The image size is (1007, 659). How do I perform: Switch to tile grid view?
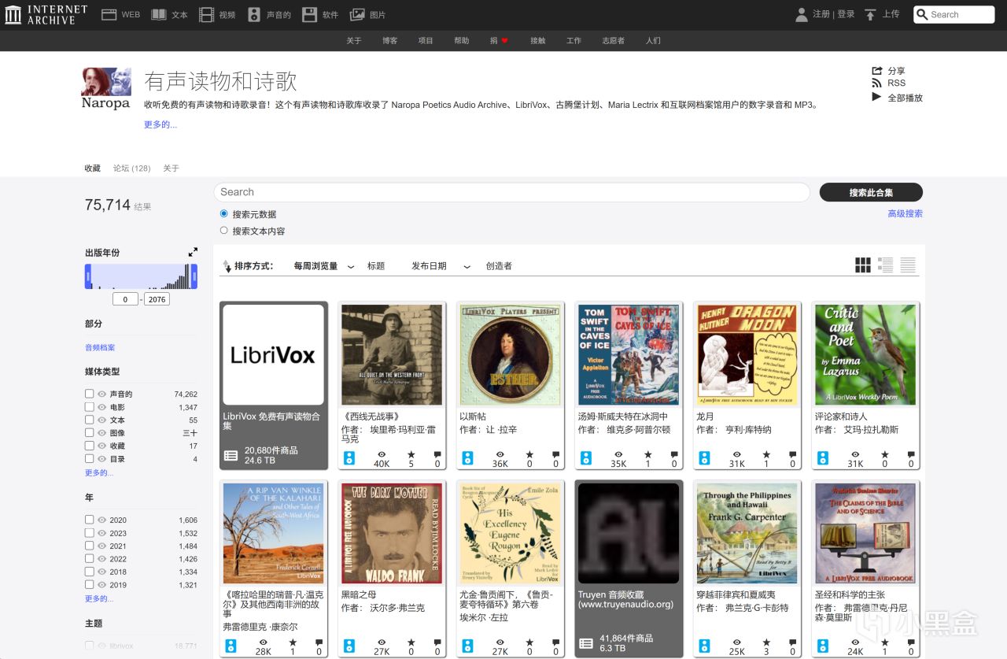[x=863, y=265]
